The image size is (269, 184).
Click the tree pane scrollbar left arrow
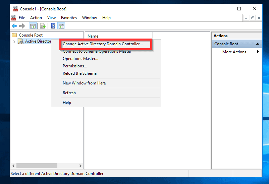pyautogui.click(x=13, y=166)
